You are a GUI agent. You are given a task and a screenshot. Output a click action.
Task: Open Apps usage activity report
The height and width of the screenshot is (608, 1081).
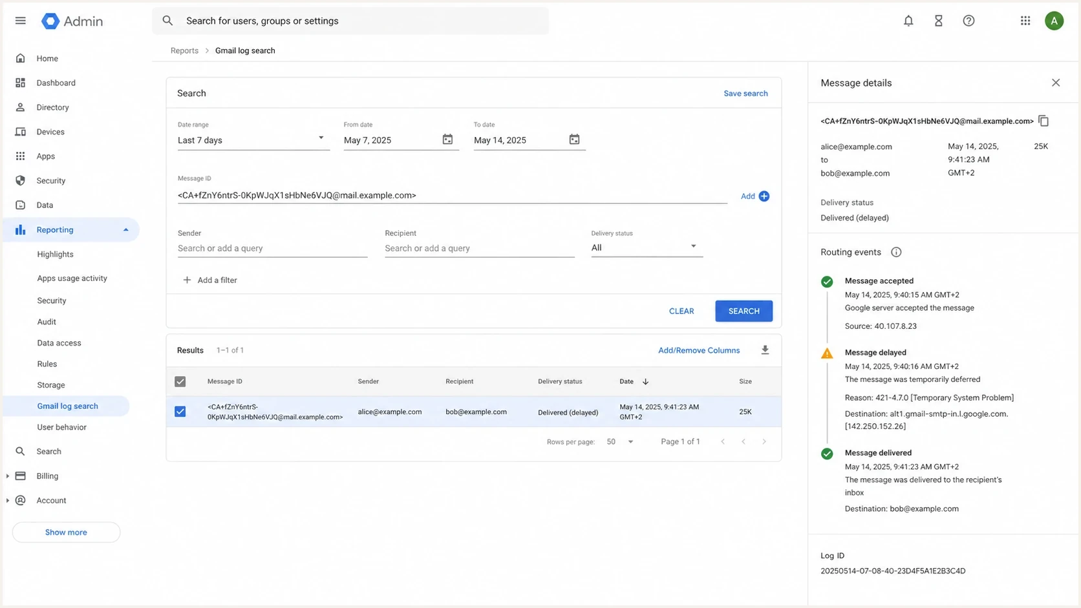72,278
